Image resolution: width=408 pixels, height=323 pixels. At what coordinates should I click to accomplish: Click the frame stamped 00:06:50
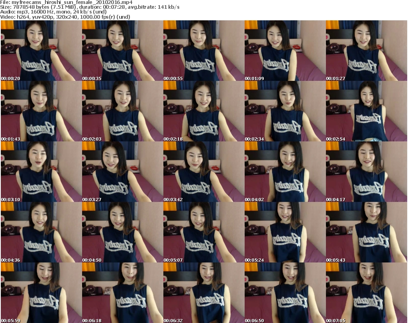[x=285, y=293]
